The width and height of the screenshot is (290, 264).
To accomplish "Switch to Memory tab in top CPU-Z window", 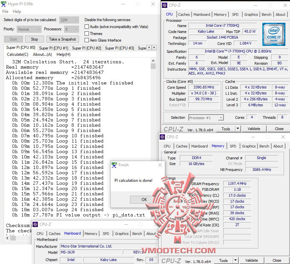I will [220, 15].
